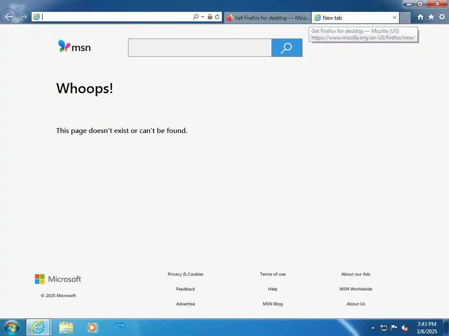The width and height of the screenshot is (449, 336).
Task: Open the clock showing 7:43 PM
Action: click(427, 328)
